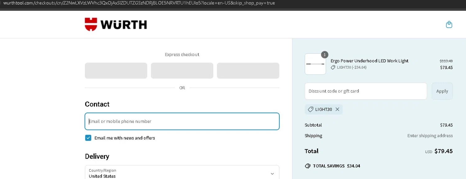466x179 pixels.
Task: Click the Apply discount button
Action: coord(442,91)
